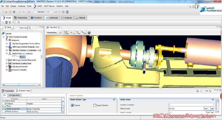Click the S4WT wind turbine menu icon

click(x=35, y=6)
